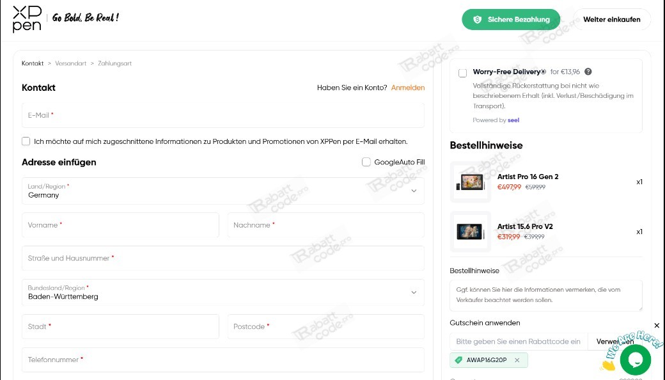The height and width of the screenshot is (380, 665).
Task: Enable the GoogleAuto Fill checkbox
Action: point(366,162)
